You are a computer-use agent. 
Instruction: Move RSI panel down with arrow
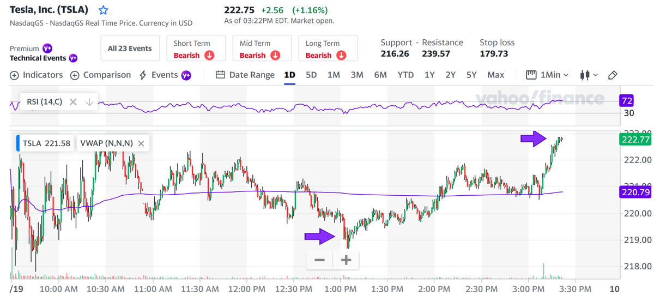point(90,101)
